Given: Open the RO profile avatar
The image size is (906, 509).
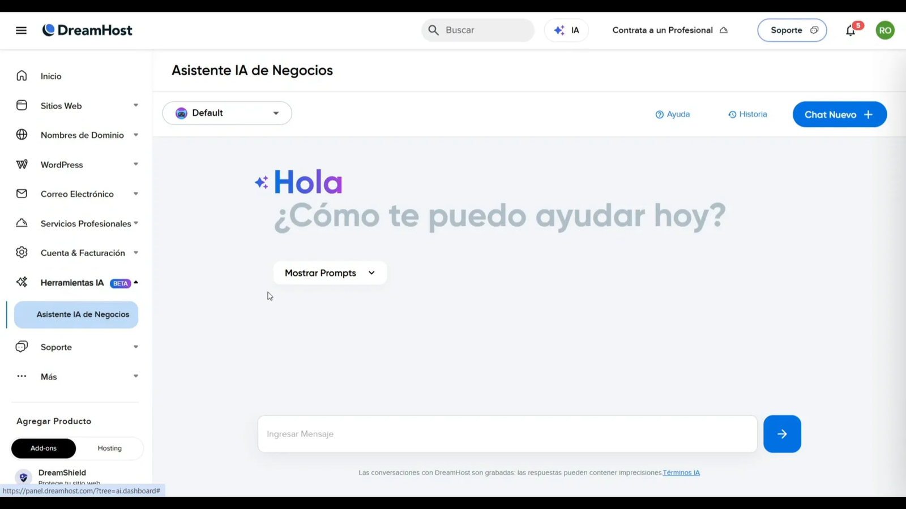Looking at the screenshot, I should pyautogui.click(x=885, y=30).
